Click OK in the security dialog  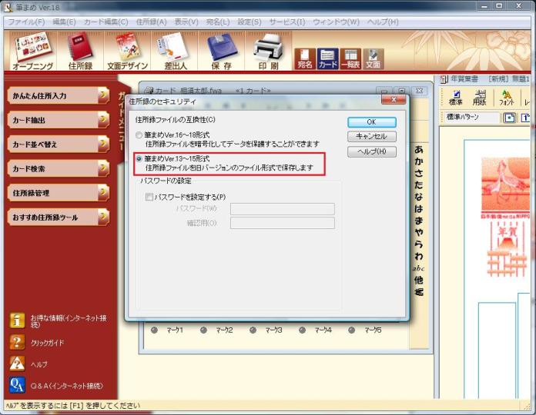372,122
